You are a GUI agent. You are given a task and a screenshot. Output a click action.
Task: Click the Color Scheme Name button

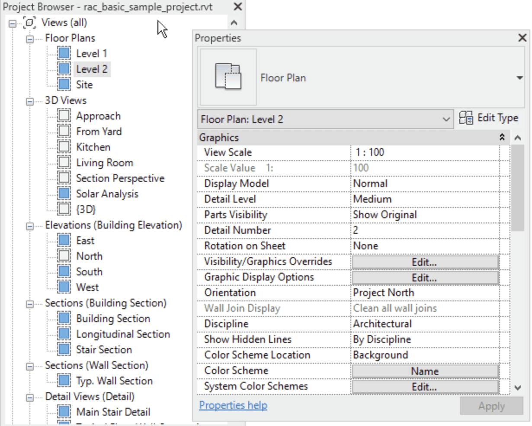coord(425,371)
